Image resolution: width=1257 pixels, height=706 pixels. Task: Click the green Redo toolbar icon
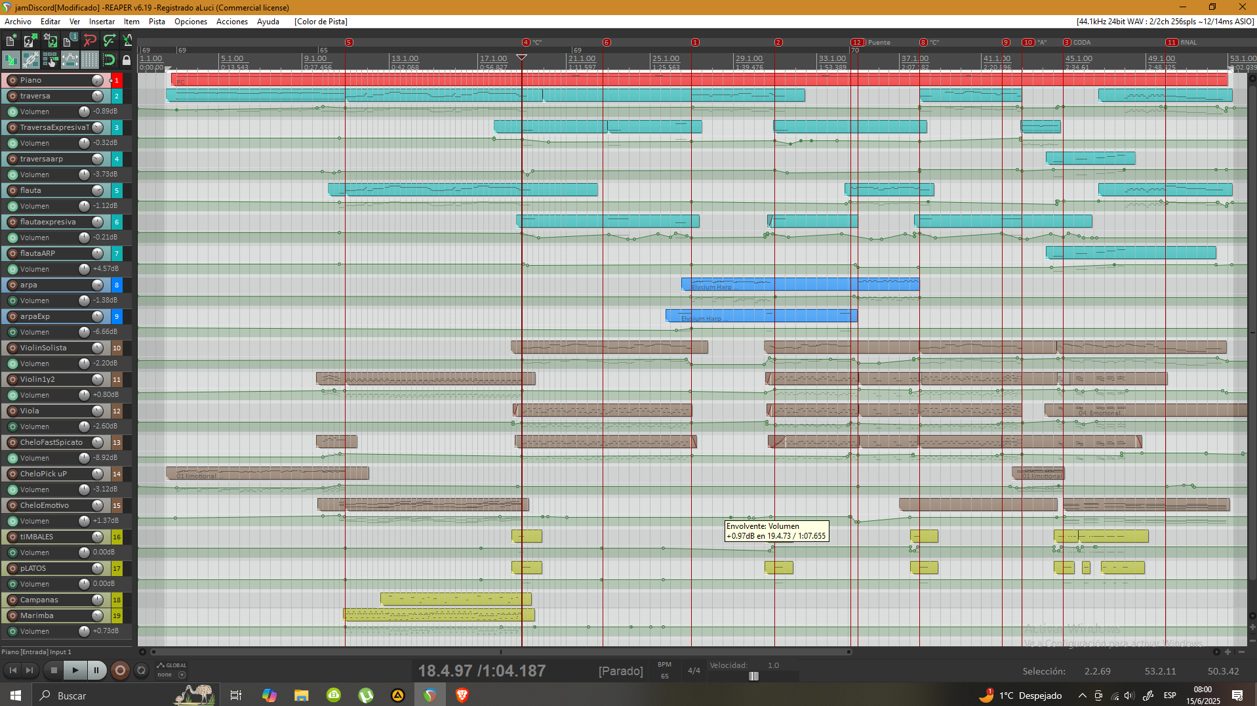point(109,41)
